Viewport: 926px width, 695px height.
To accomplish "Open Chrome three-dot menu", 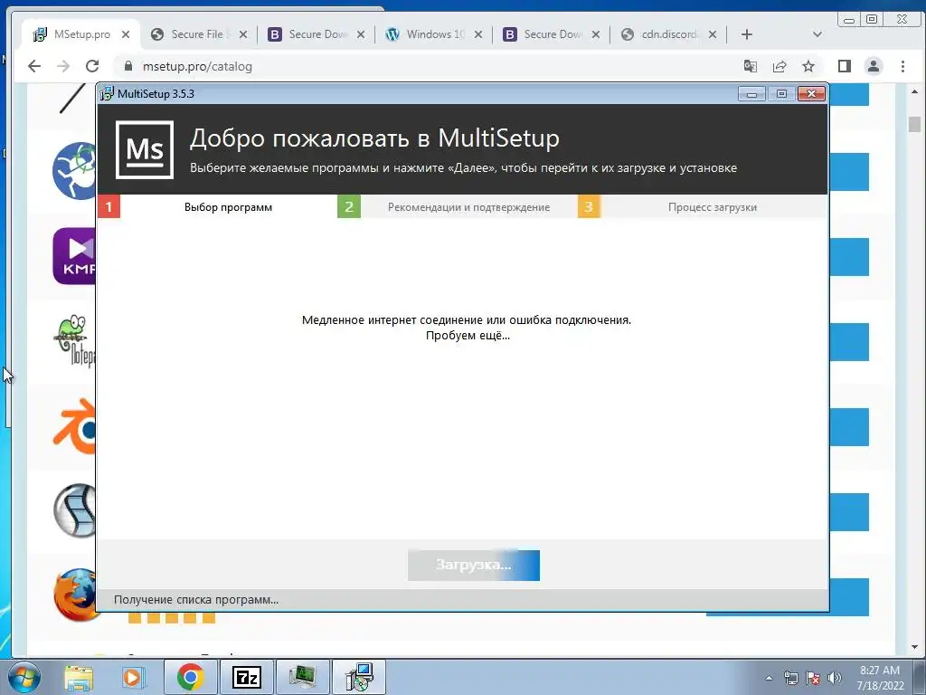I will (902, 66).
